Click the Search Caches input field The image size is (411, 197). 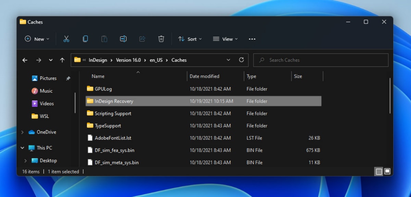pos(321,60)
